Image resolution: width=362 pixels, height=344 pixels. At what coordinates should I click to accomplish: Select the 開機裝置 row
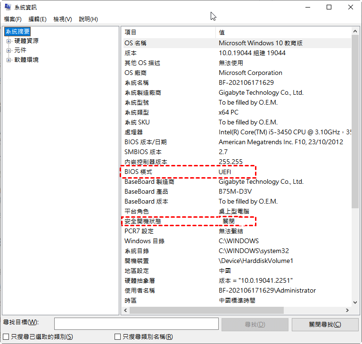point(237,261)
